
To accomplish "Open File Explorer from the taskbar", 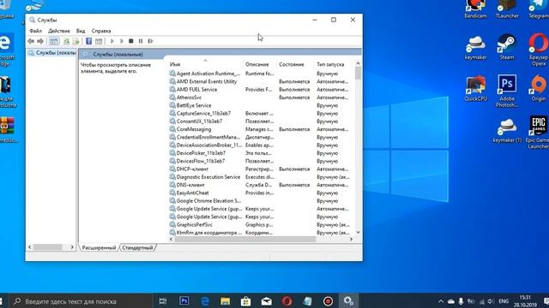I will coord(225,301).
